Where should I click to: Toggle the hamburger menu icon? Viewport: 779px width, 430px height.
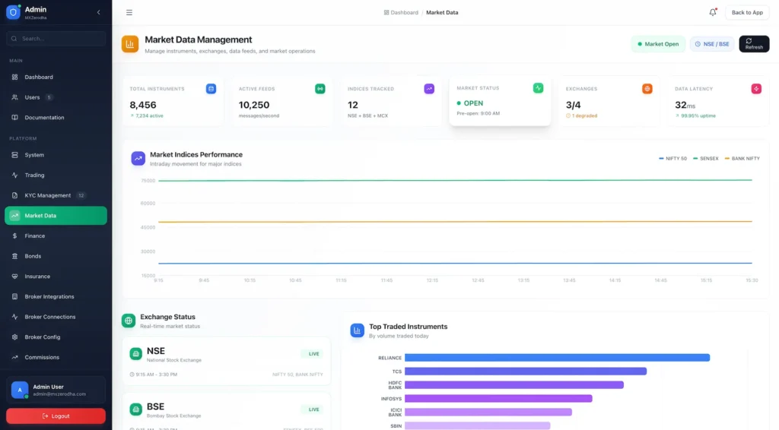tap(129, 12)
